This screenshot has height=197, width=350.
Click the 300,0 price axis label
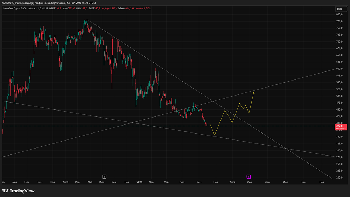(x=339, y=151)
